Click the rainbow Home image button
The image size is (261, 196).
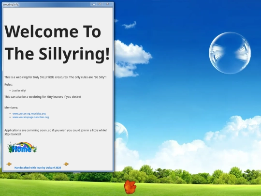tap(22, 147)
